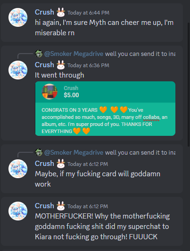Image resolution: width=190 pixels, height=251 pixels.
Task: Click the bunny role icon on the 6:36 PM message
Action: [x=61, y=65]
